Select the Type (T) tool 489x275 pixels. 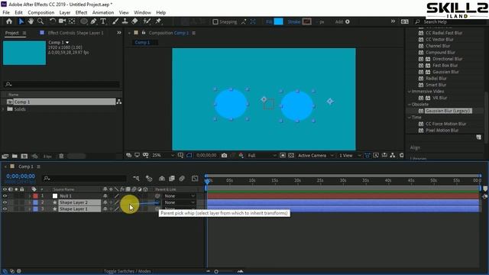[x=103, y=21]
